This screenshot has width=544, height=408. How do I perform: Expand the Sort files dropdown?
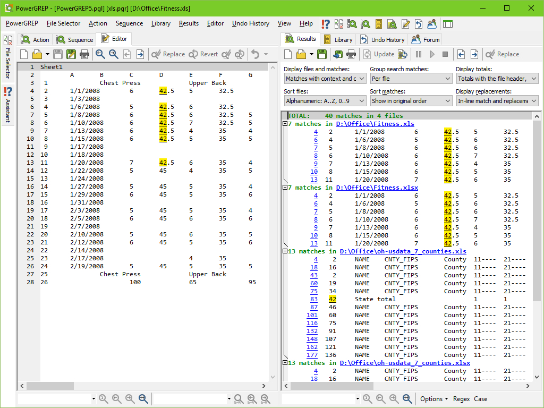pos(325,101)
